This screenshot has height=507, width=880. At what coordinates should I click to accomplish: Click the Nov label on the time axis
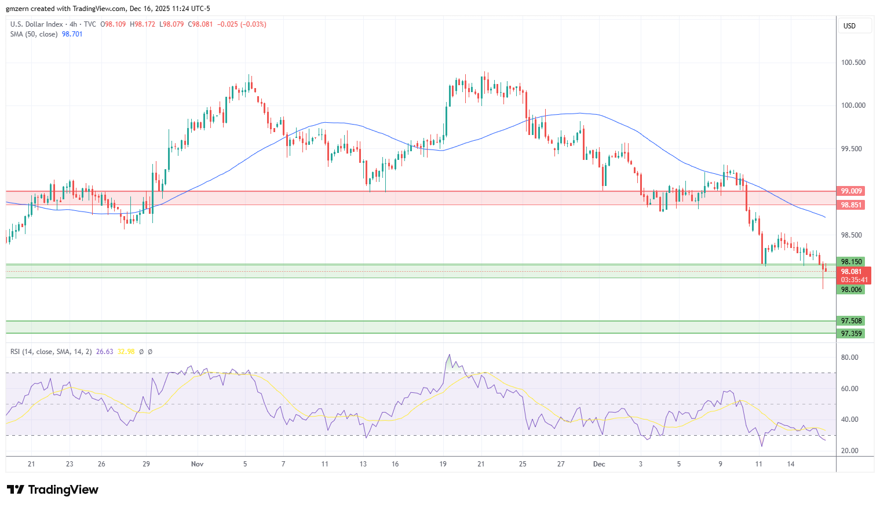point(197,464)
